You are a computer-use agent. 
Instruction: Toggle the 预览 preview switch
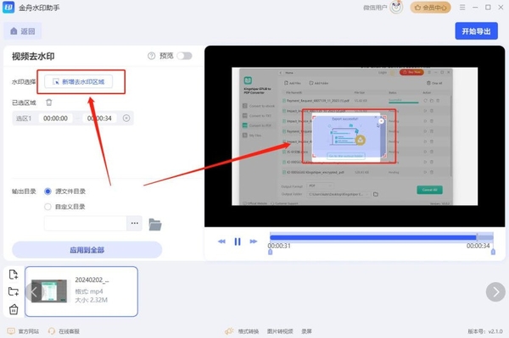coord(184,56)
